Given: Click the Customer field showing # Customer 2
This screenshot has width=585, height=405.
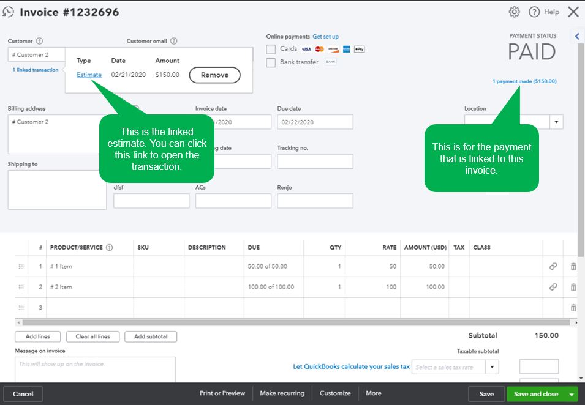Looking at the screenshot, I should [x=37, y=55].
